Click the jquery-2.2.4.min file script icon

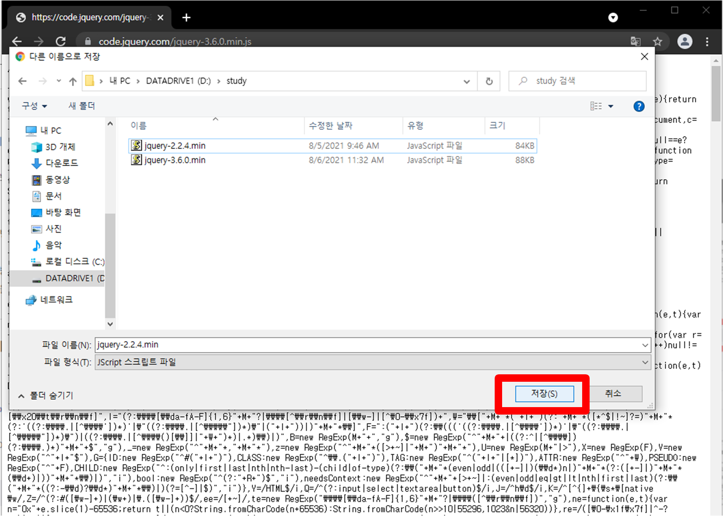point(136,145)
